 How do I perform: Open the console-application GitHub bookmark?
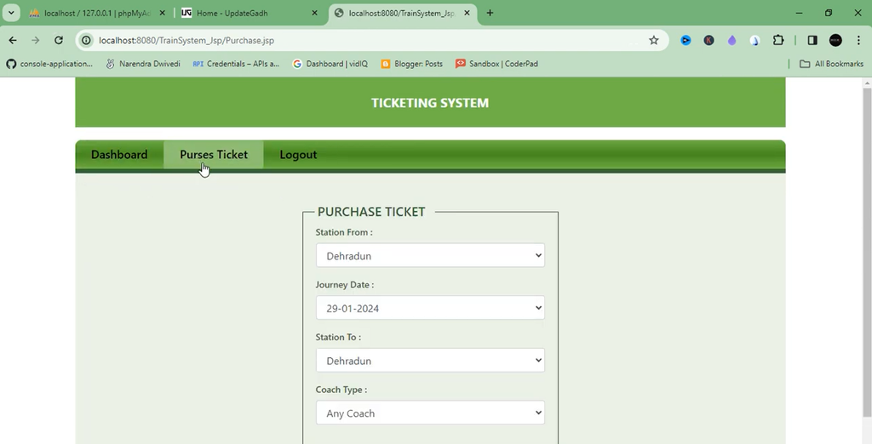49,64
